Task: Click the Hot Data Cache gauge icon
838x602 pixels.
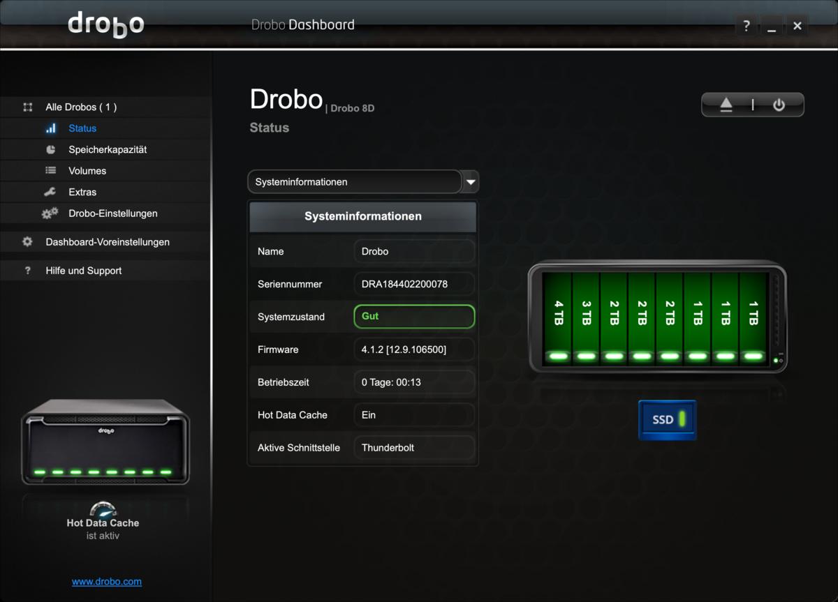Action: point(103,509)
